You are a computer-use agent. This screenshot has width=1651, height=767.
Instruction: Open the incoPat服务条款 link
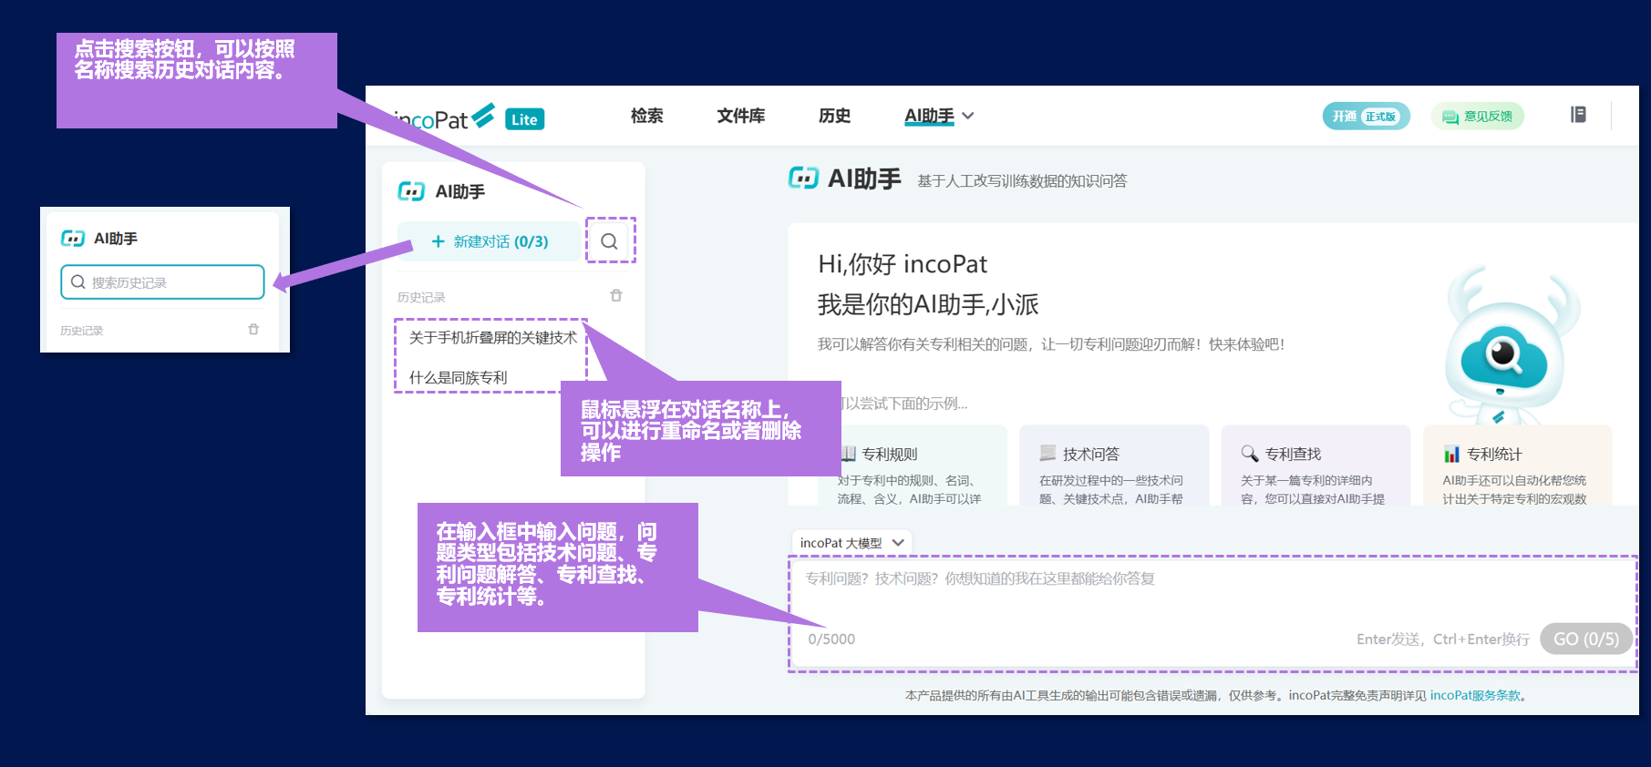tap(1475, 695)
